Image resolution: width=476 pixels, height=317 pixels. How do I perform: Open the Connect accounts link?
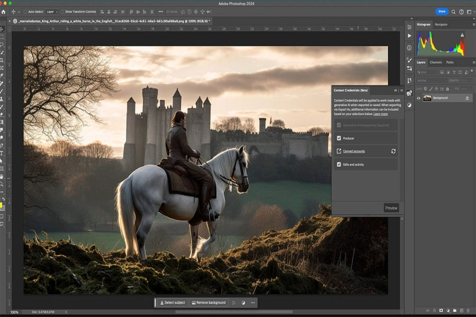[x=354, y=152]
